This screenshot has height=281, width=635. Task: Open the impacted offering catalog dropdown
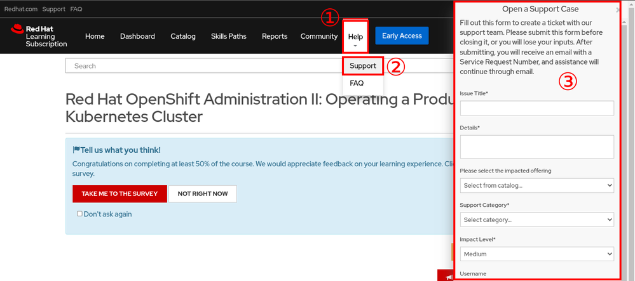click(x=536, y=185)
